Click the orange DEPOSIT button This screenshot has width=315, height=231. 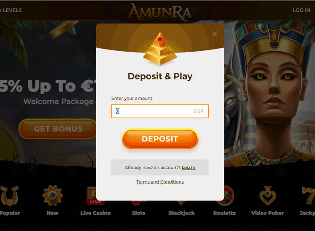click(160, 139)
